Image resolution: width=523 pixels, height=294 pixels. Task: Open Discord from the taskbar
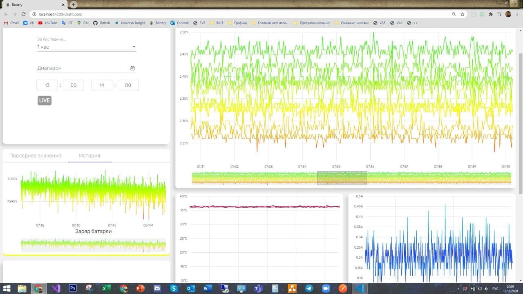(x=157, y=288)
